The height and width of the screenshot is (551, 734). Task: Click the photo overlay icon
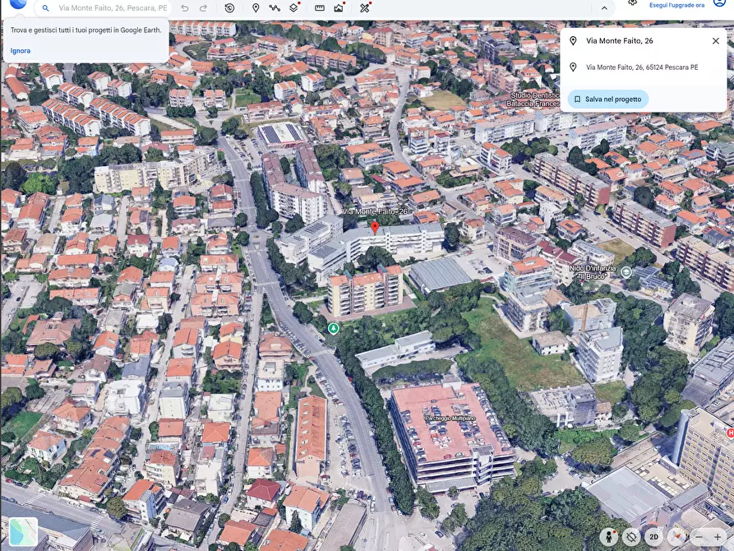coord(339,7)
